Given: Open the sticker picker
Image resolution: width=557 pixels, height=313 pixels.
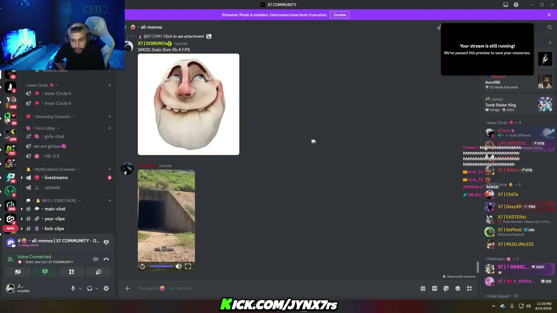Looking at the screenshot, I should [x=446, y=288].
